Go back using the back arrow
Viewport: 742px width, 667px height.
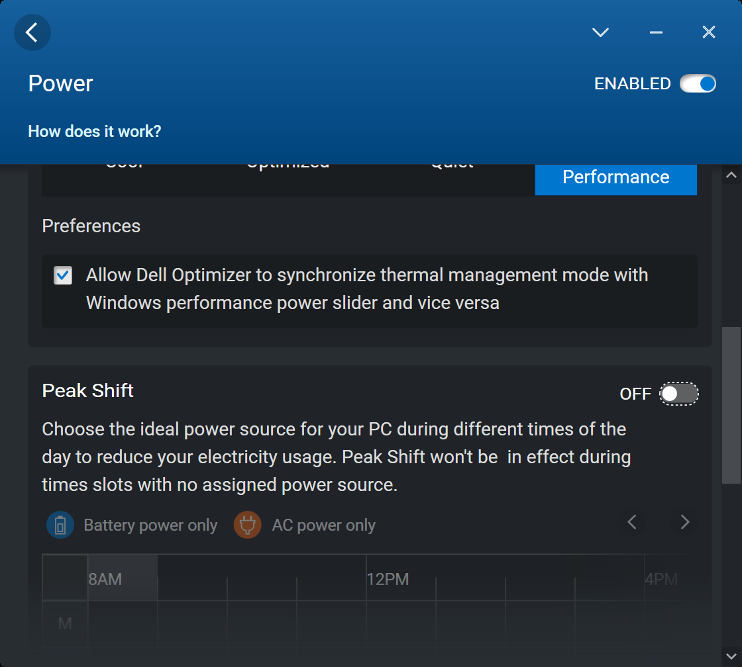(32, 32)
